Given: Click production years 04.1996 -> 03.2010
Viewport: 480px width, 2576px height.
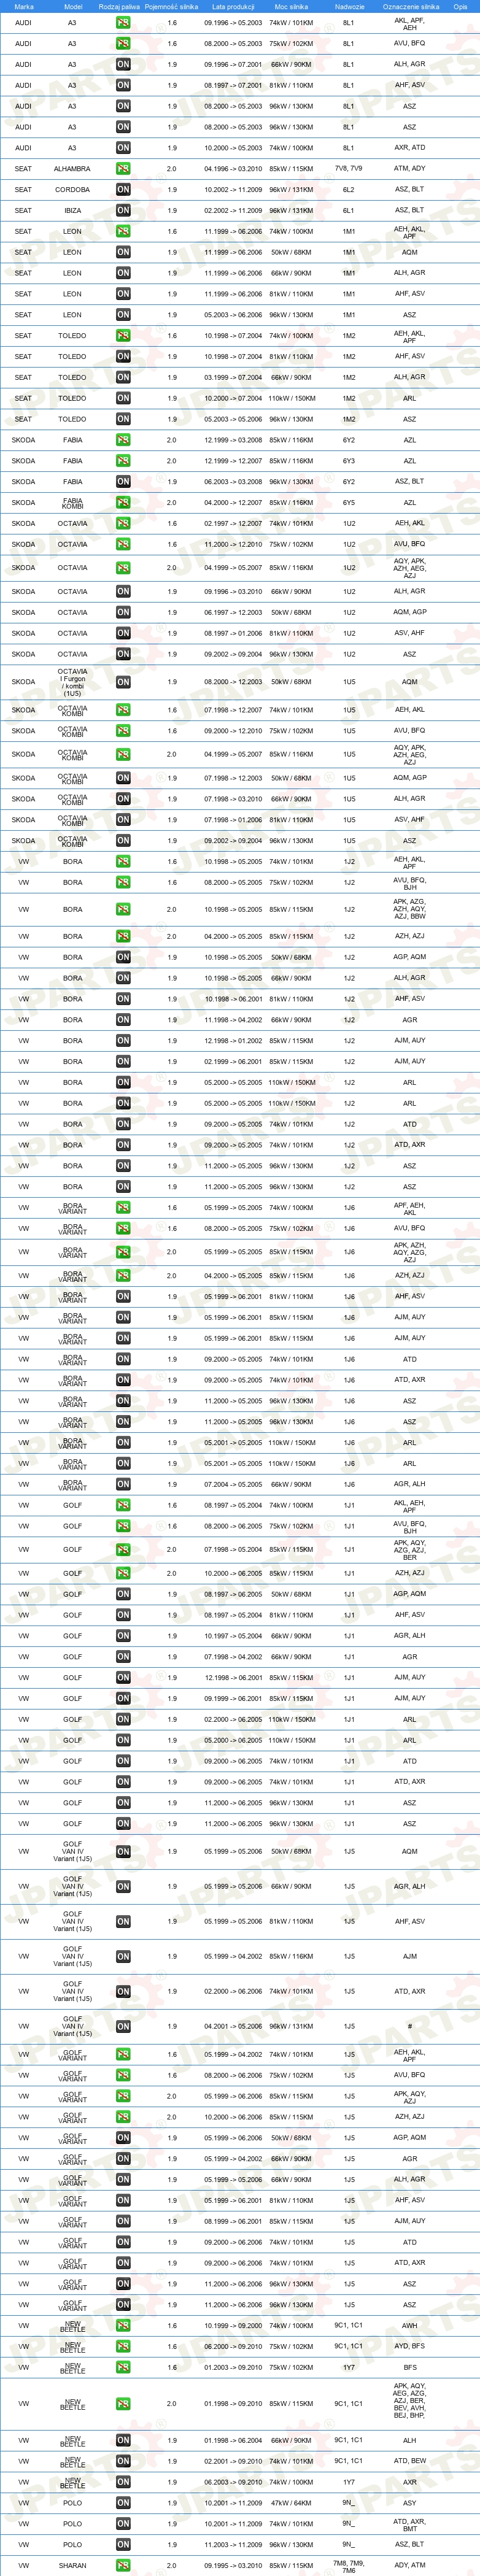Looking at the screenshot, I should (233, 169).
